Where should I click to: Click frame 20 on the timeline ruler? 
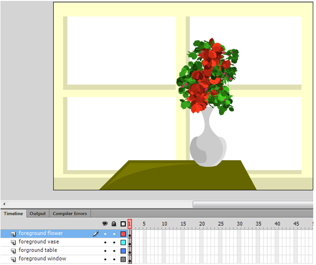(201, 224)
